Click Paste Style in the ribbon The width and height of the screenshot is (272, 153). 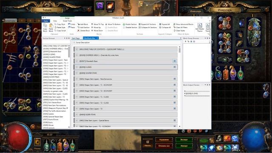pyautogui.click(x=60, y=27)
